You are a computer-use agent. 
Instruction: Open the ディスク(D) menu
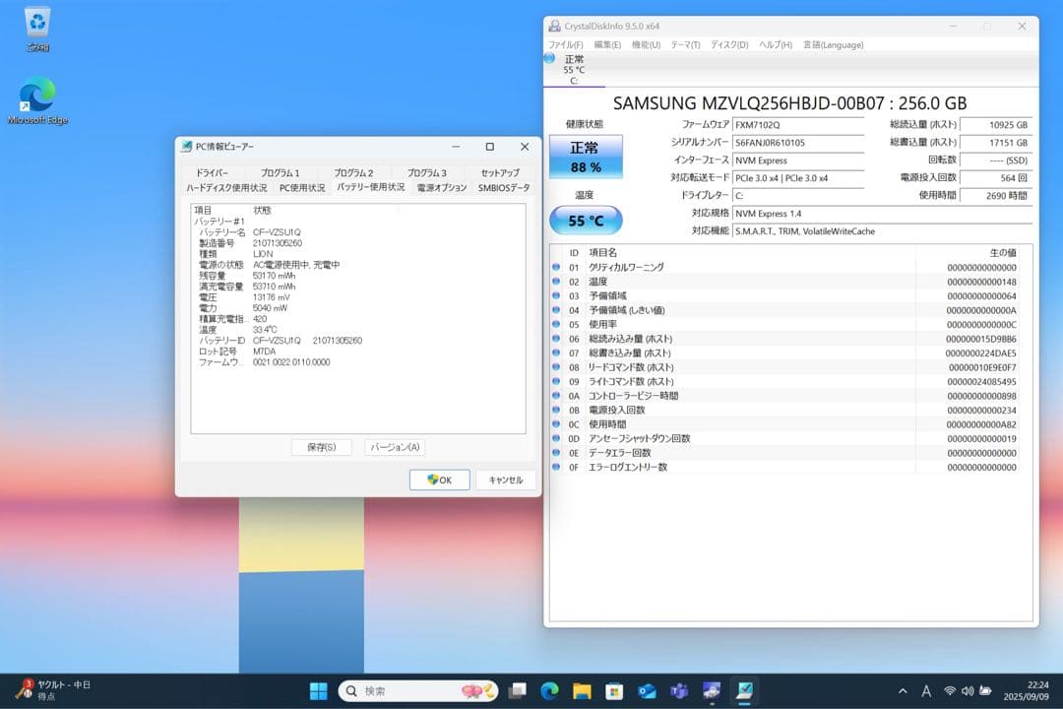(x=728, y=44)
